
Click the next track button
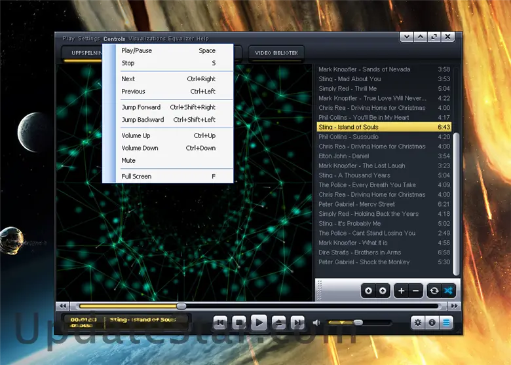[297, 322]
